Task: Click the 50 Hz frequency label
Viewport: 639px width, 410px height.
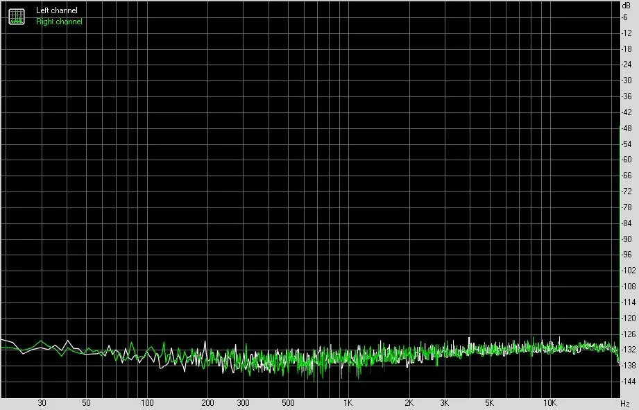Action: pyautogui.click(x=86, y=402)
